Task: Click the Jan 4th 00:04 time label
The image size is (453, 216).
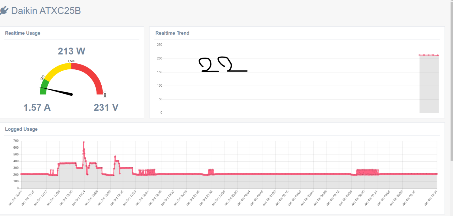Action: (x=244, y=198)
